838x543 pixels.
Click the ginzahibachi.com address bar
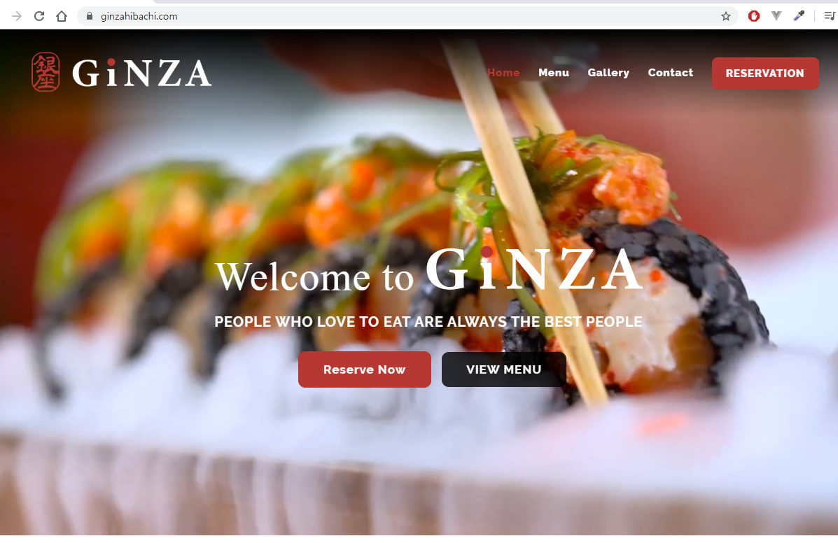click(406, 16)
